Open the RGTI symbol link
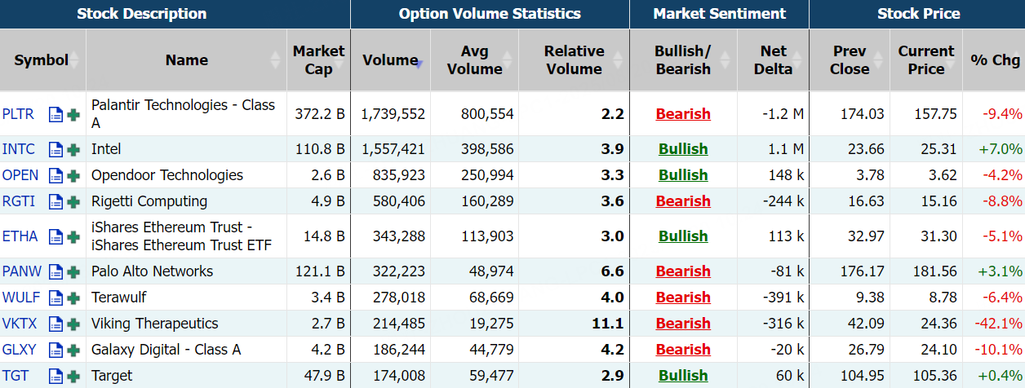 (x=18, y=201)
